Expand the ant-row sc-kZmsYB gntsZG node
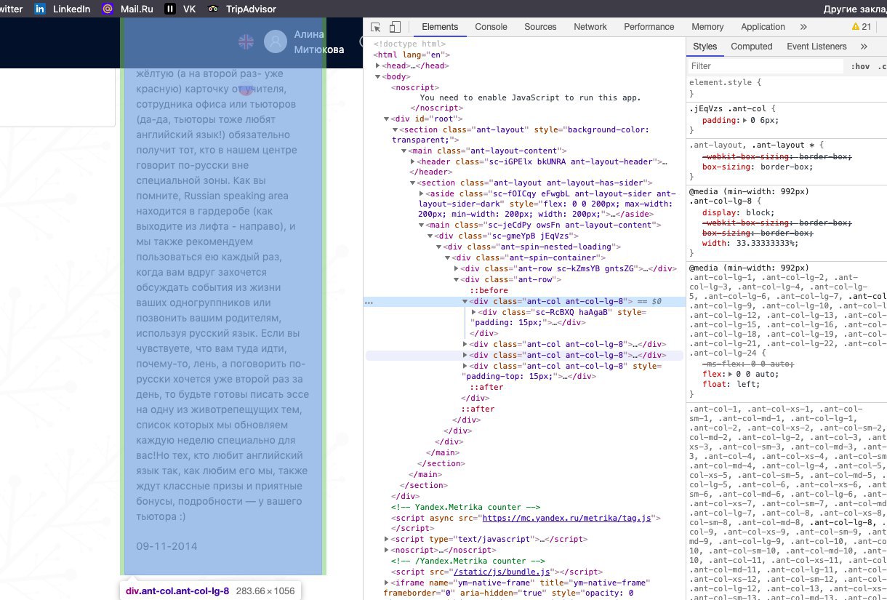This screenshot has height=600, width=887. tap(457, 268)
